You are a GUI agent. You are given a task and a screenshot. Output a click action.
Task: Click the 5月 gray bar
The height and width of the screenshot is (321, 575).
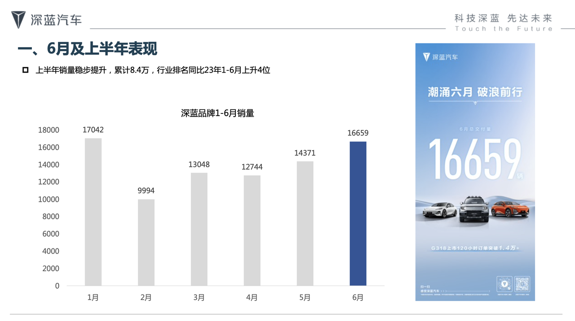tap(305, 223)
